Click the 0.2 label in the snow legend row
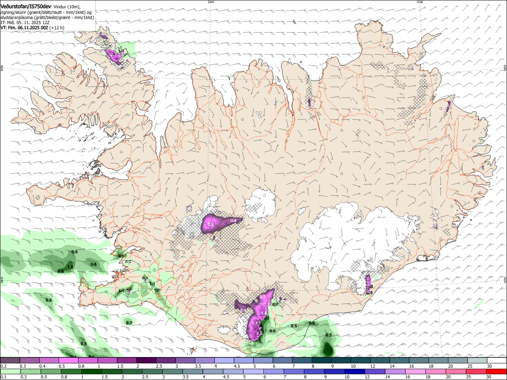The image size is (507, 380). [x=3, y=366]
